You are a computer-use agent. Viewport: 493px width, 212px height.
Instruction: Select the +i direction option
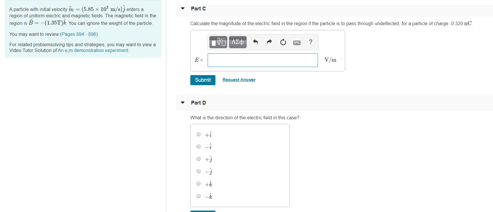coord(198,134)
